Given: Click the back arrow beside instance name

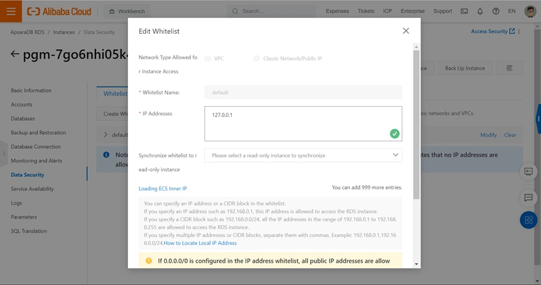Looking at the screenshot, I should 15,54.
